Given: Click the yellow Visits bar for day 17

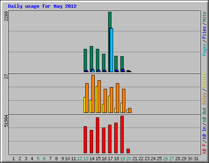Looking at the screenshot, I should (109, 104).
